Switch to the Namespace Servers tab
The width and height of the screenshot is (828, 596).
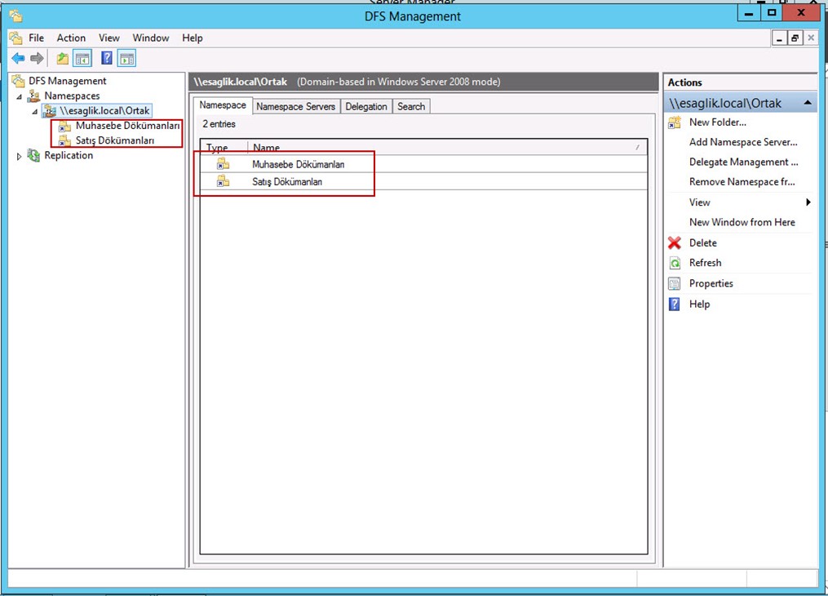click(295, 107)
